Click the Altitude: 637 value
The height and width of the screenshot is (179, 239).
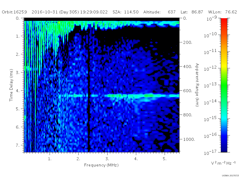point(160,12)
